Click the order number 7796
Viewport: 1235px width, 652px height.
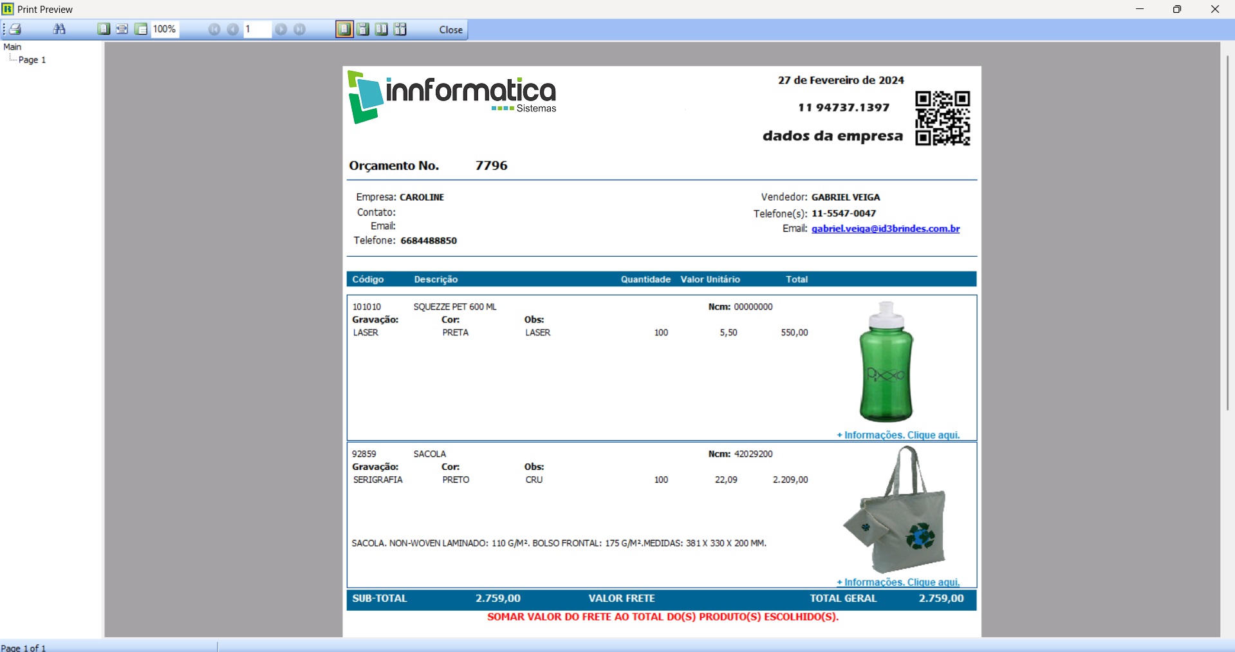[492, 165]
